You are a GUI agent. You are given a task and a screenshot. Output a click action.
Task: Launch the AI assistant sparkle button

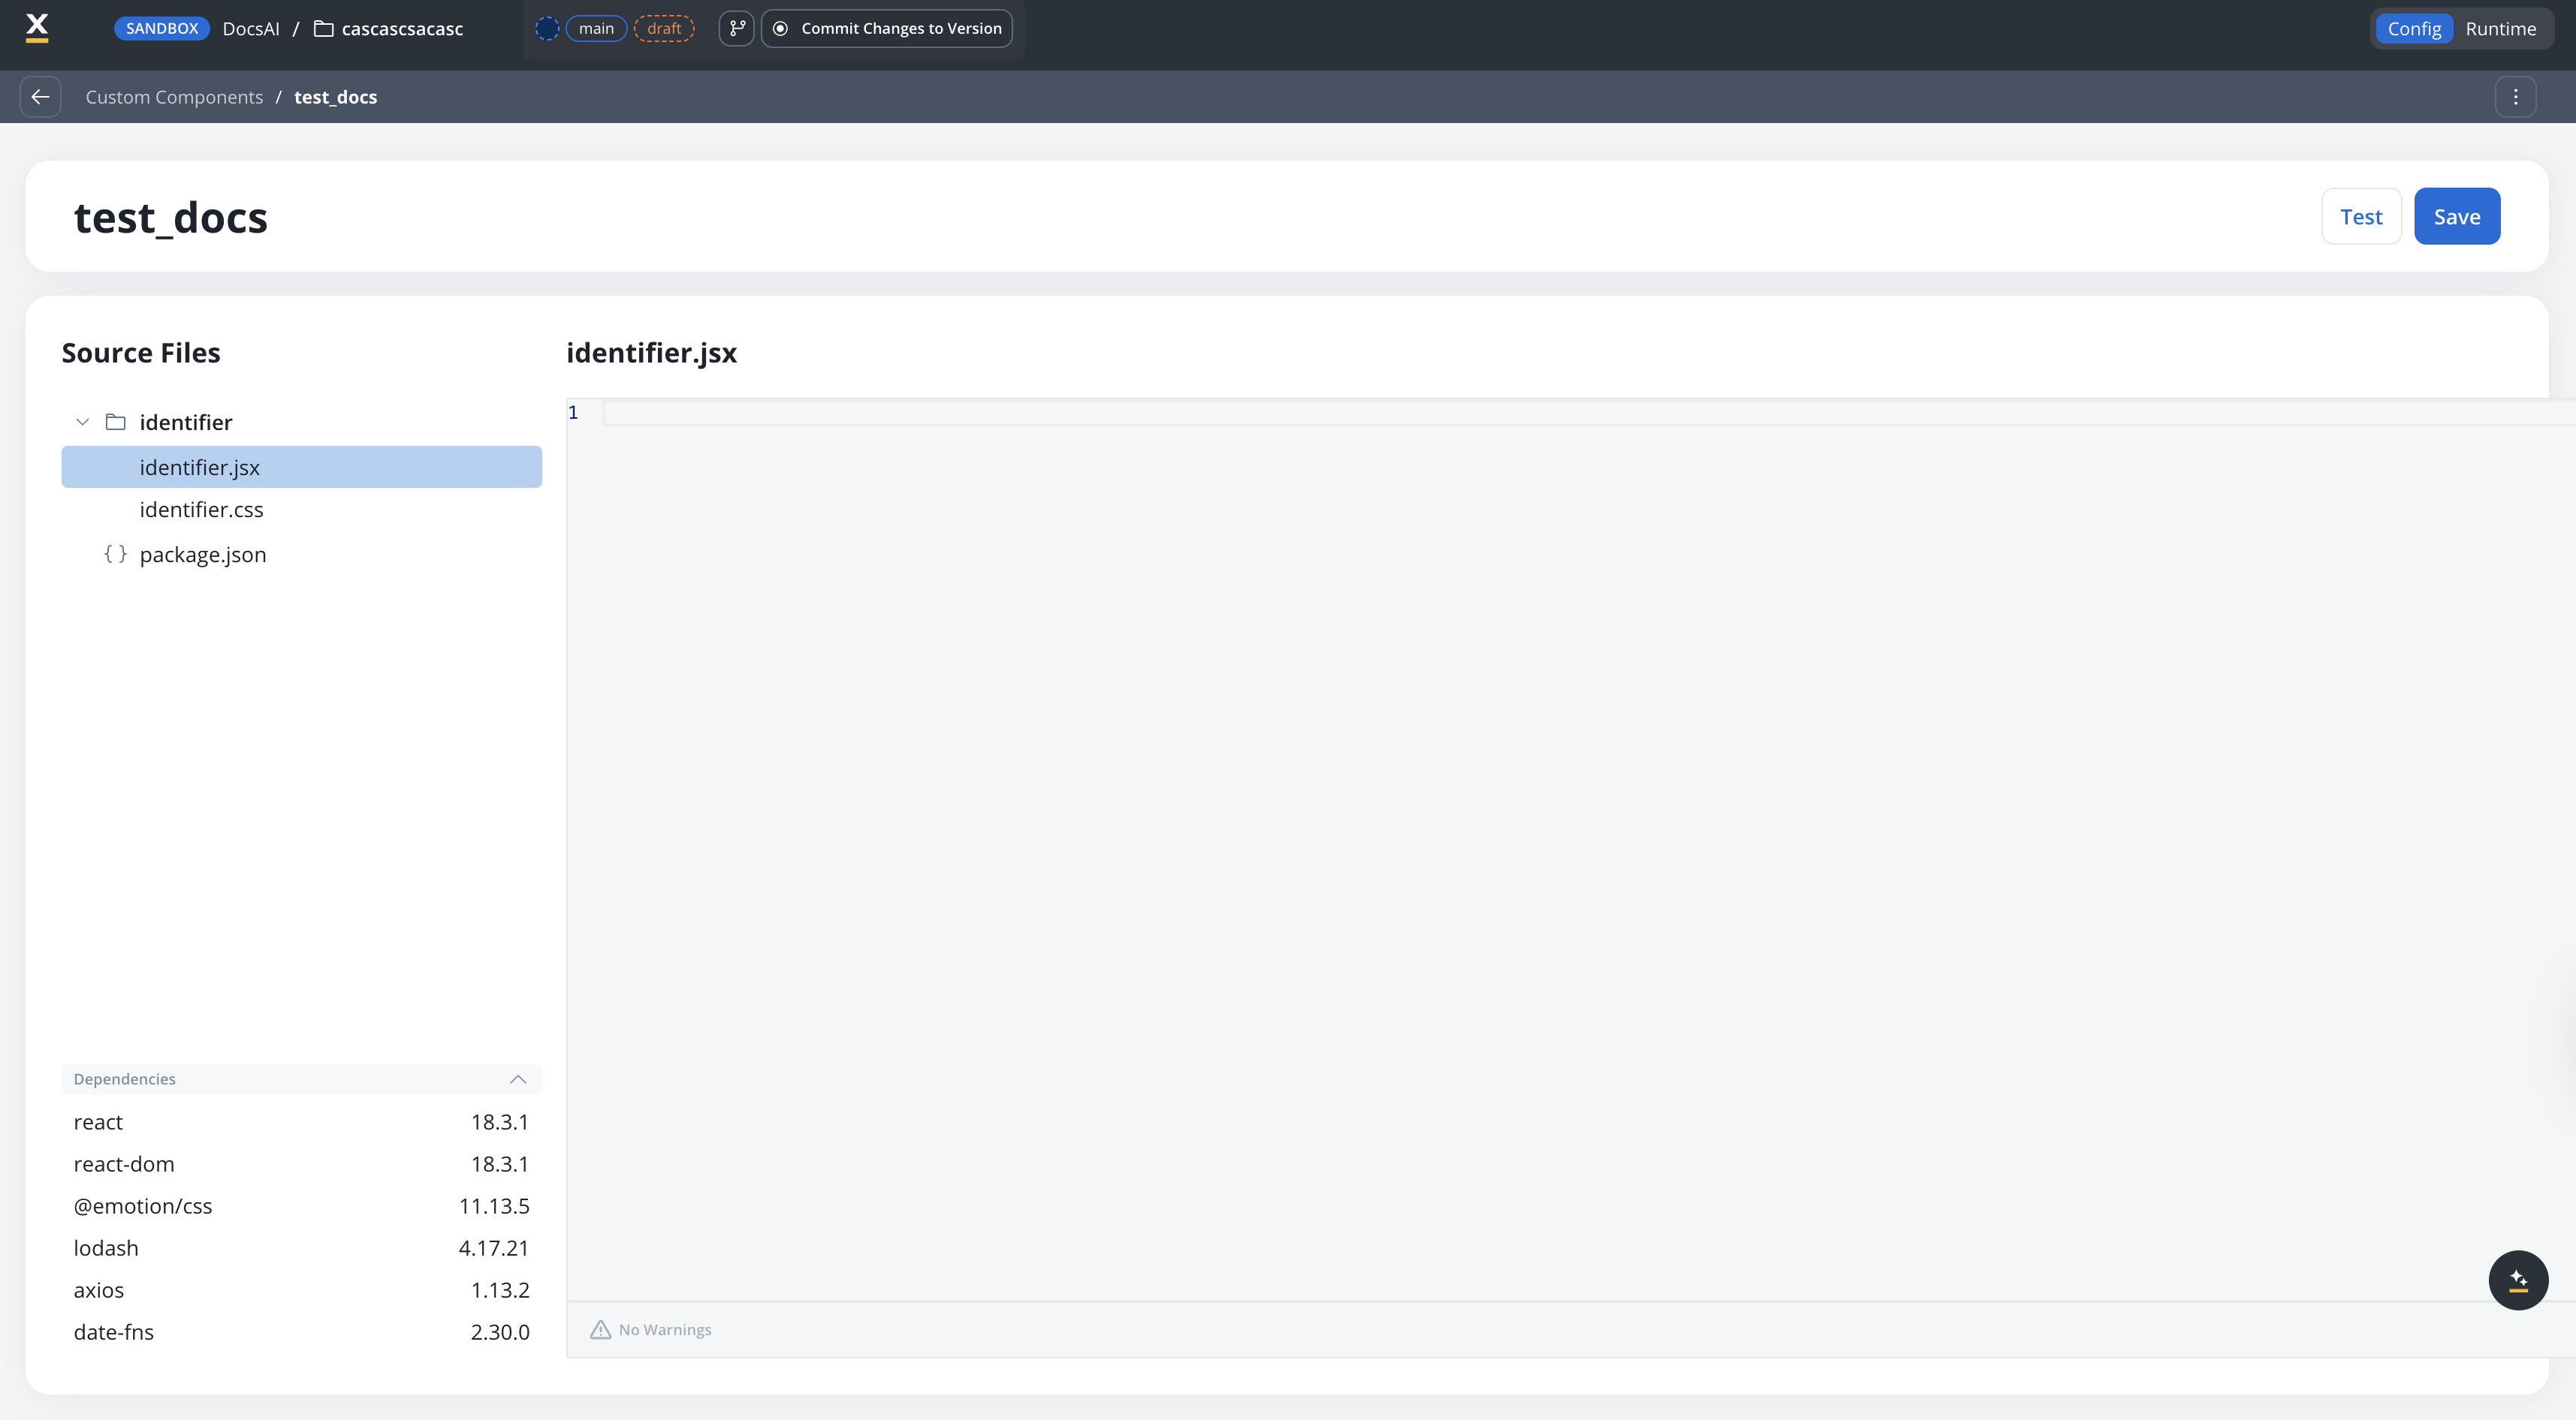click(2517, 1279)
